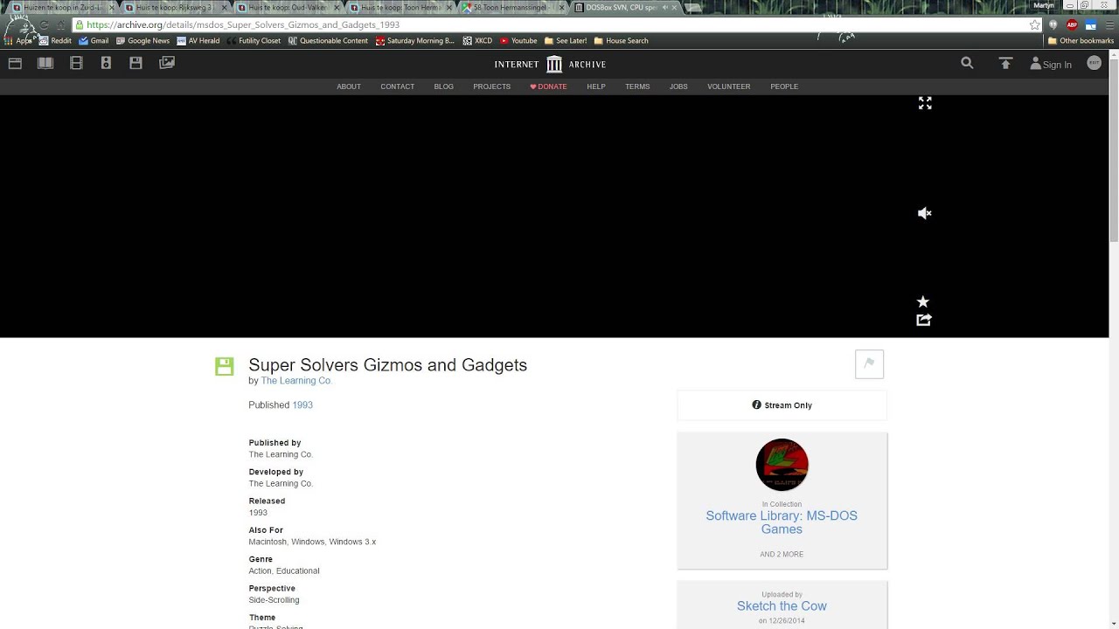Enter fullscreen for the emulator
The width and height of the screenshot is (1119, 629).
click(925, 103)
